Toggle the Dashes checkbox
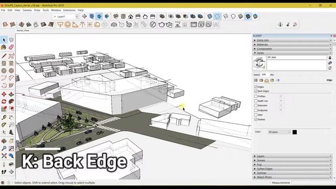Viewport: 336px width, 189px height. (x=256, y=119)
